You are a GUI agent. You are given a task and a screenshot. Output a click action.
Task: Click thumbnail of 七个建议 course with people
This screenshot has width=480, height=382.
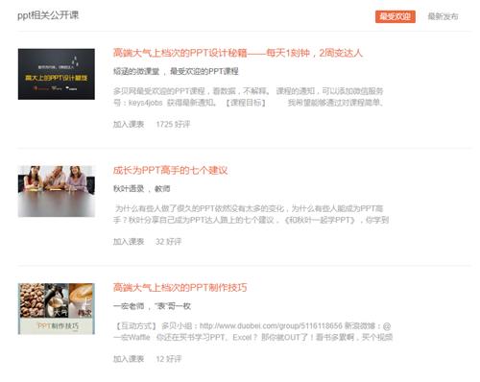point(57,191)
